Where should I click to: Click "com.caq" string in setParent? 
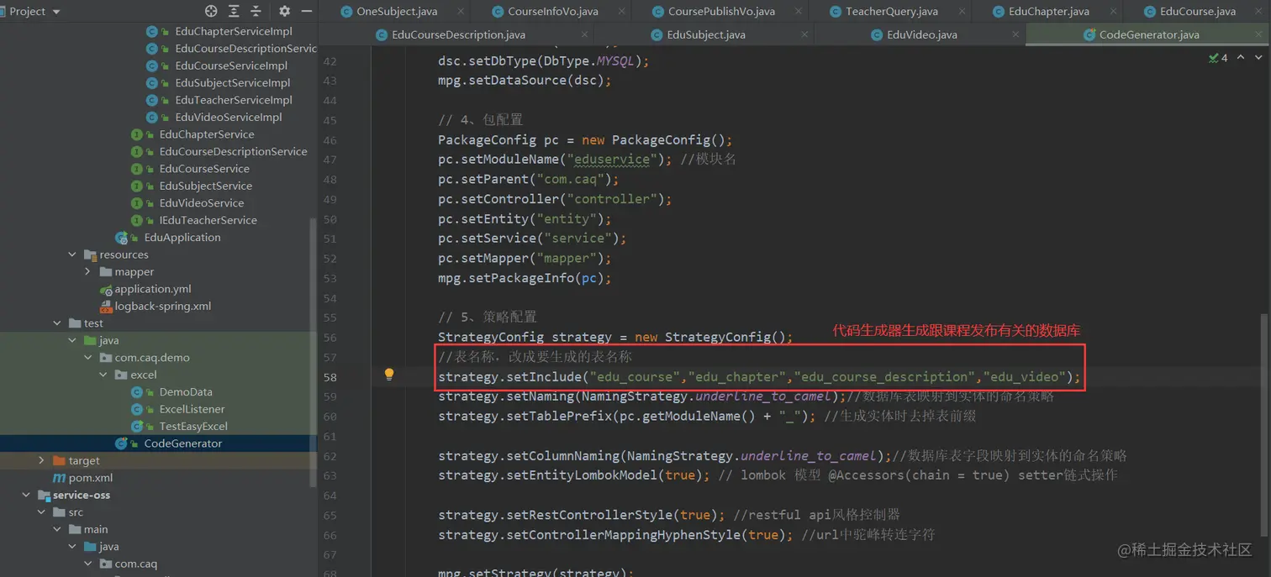(x=573, y=179)
